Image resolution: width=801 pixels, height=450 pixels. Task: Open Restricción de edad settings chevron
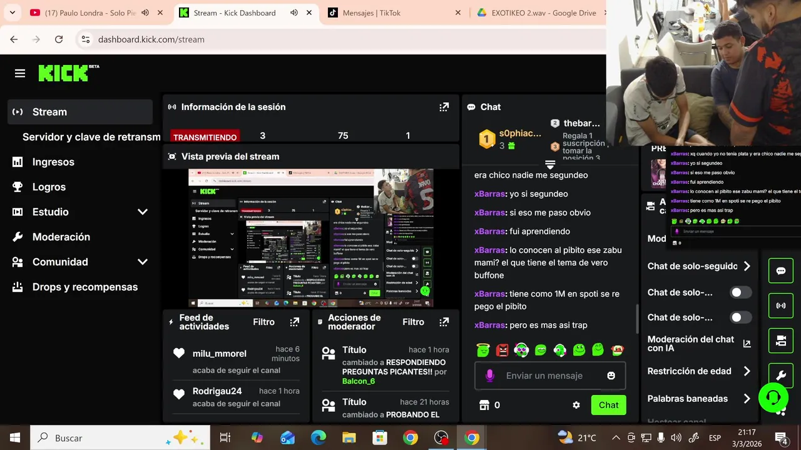coord(747,371)
